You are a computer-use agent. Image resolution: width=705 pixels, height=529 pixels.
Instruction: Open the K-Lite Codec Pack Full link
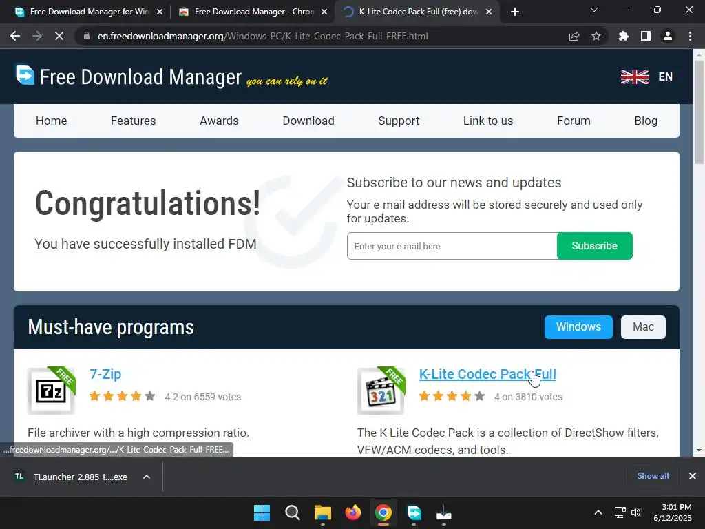[487, 374]
